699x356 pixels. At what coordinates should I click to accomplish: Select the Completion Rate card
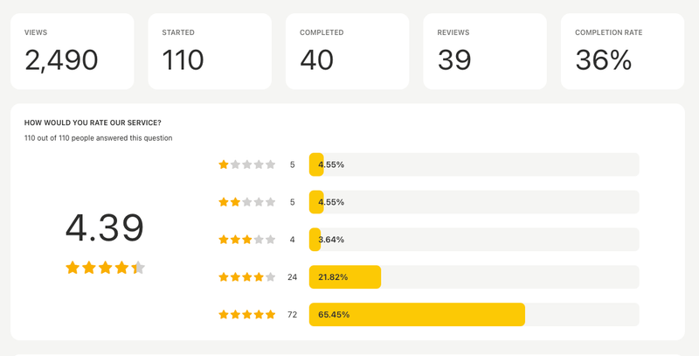[x=622, y=51]
